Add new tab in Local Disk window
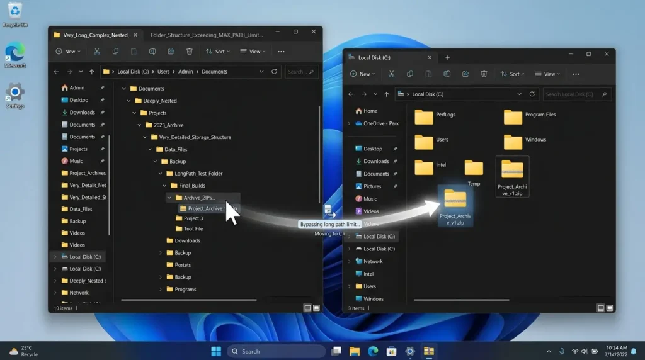 coord(448,57)
